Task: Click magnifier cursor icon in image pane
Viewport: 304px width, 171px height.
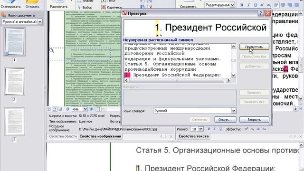Action: 51,50
